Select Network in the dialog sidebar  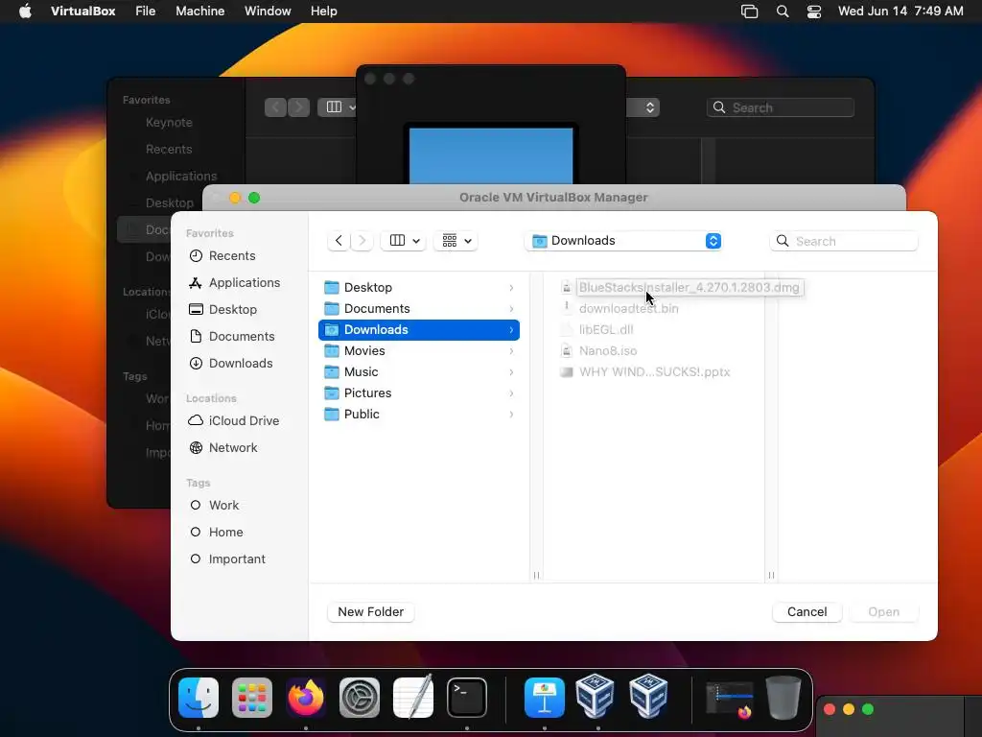(233, 447)
